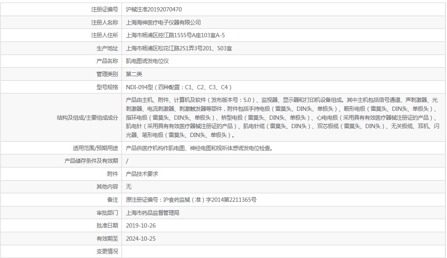This screenshot has width=447, height=258.
Task: Click the 有效期至 label
Action: click(x=107, y=239)
